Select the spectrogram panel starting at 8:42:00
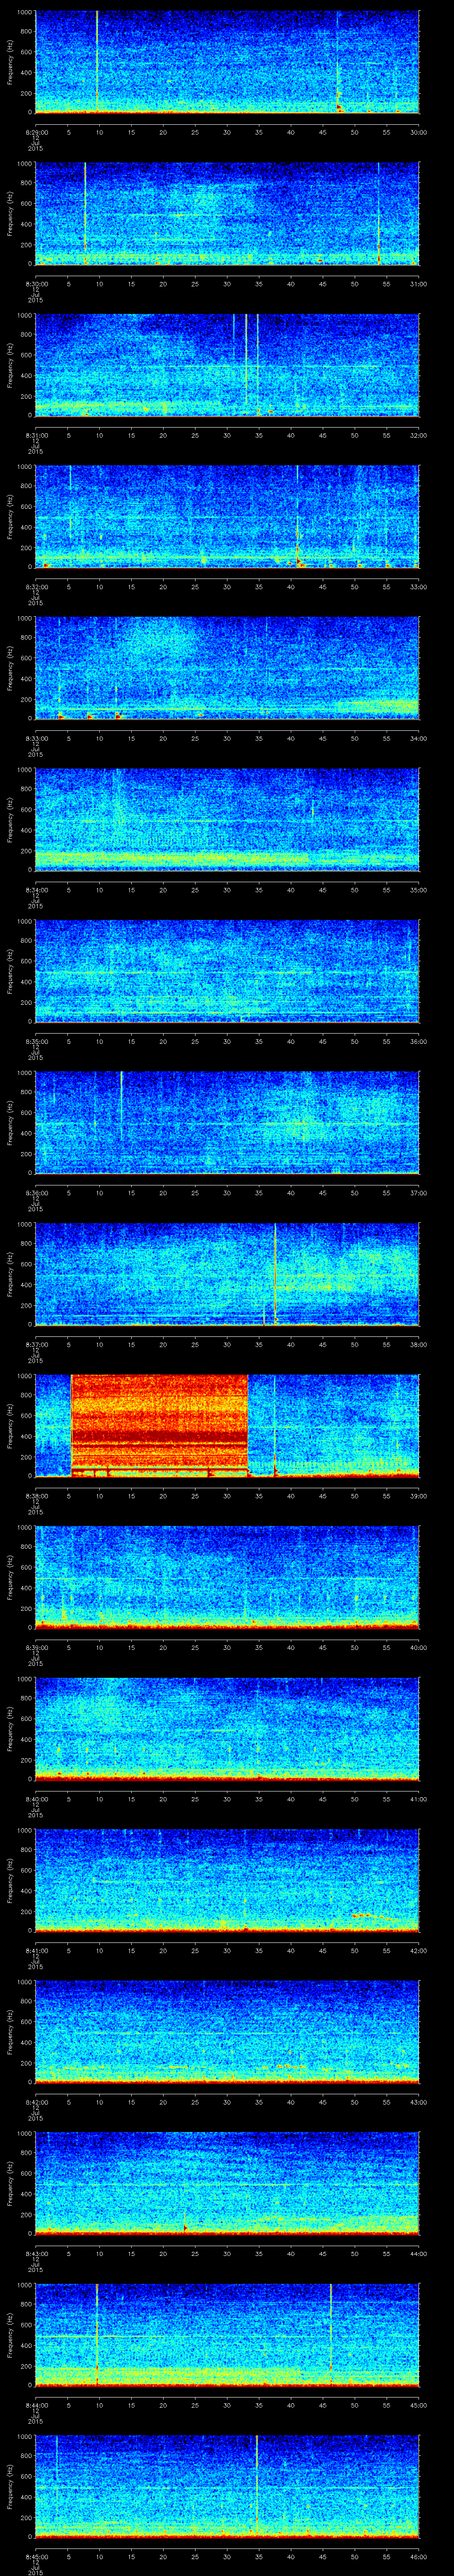The image size is (454, 2576). (227, 2032)
